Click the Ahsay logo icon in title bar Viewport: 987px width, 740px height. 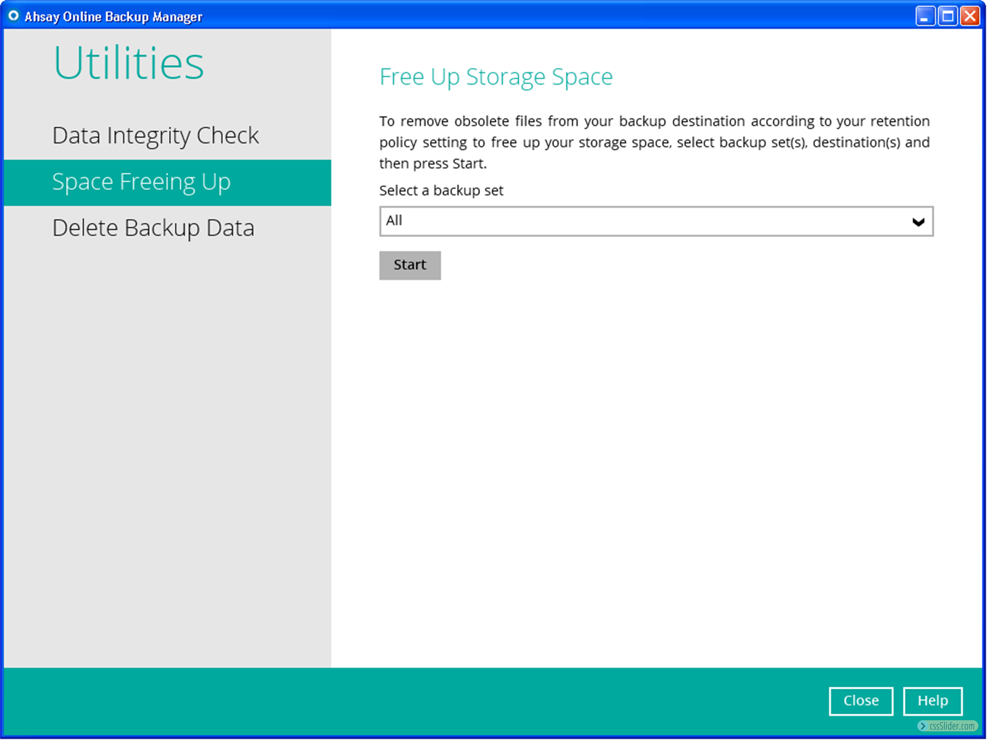point(13,15)
